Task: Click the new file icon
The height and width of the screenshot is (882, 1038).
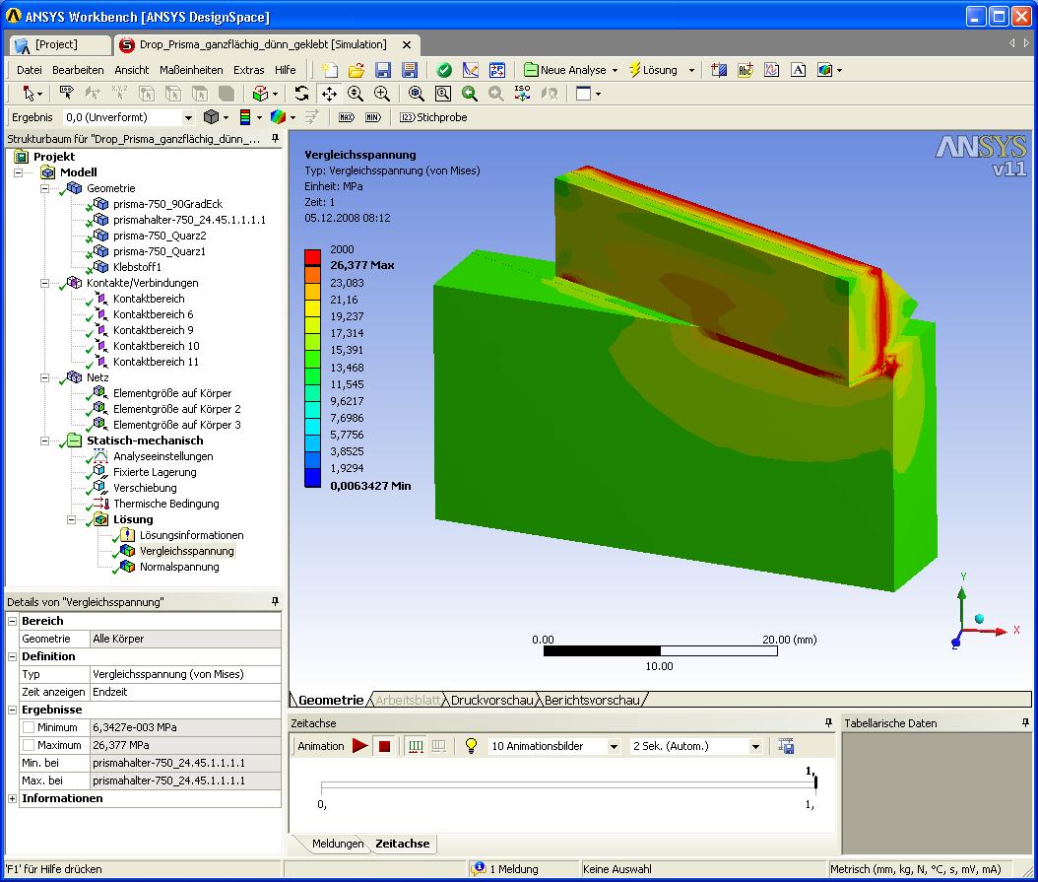Action: pos(330,70)
